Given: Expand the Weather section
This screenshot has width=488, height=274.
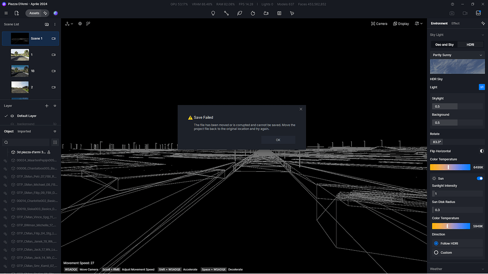Looking at the screenshot, I should pos(482,269).
